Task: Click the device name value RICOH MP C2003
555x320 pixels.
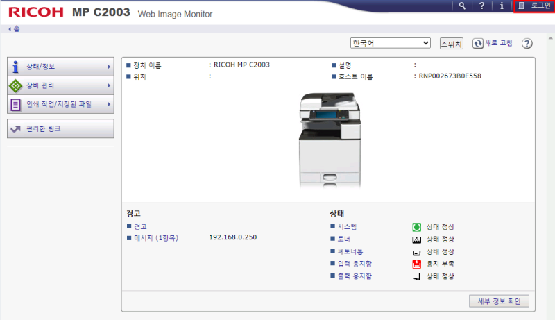Action: coord(241,65)
